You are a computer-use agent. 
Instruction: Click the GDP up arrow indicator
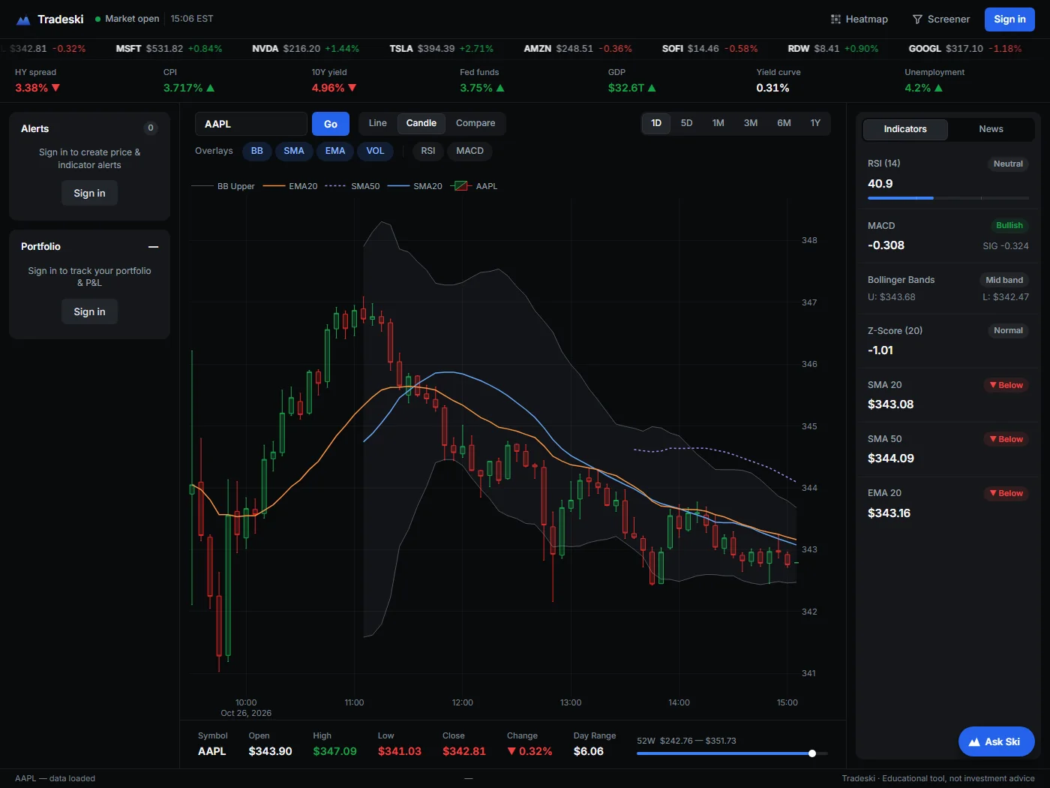pos(652,88)
